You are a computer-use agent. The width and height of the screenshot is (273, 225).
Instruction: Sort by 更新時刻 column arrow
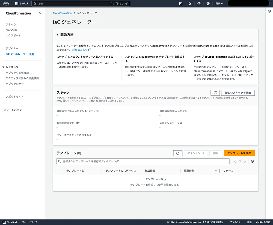tap(216, 171)
